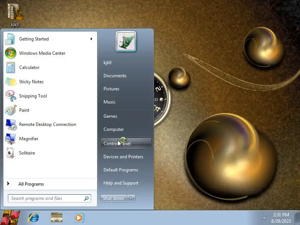Click the Paint label
300x225 pixels.
[x=24, y=110]
